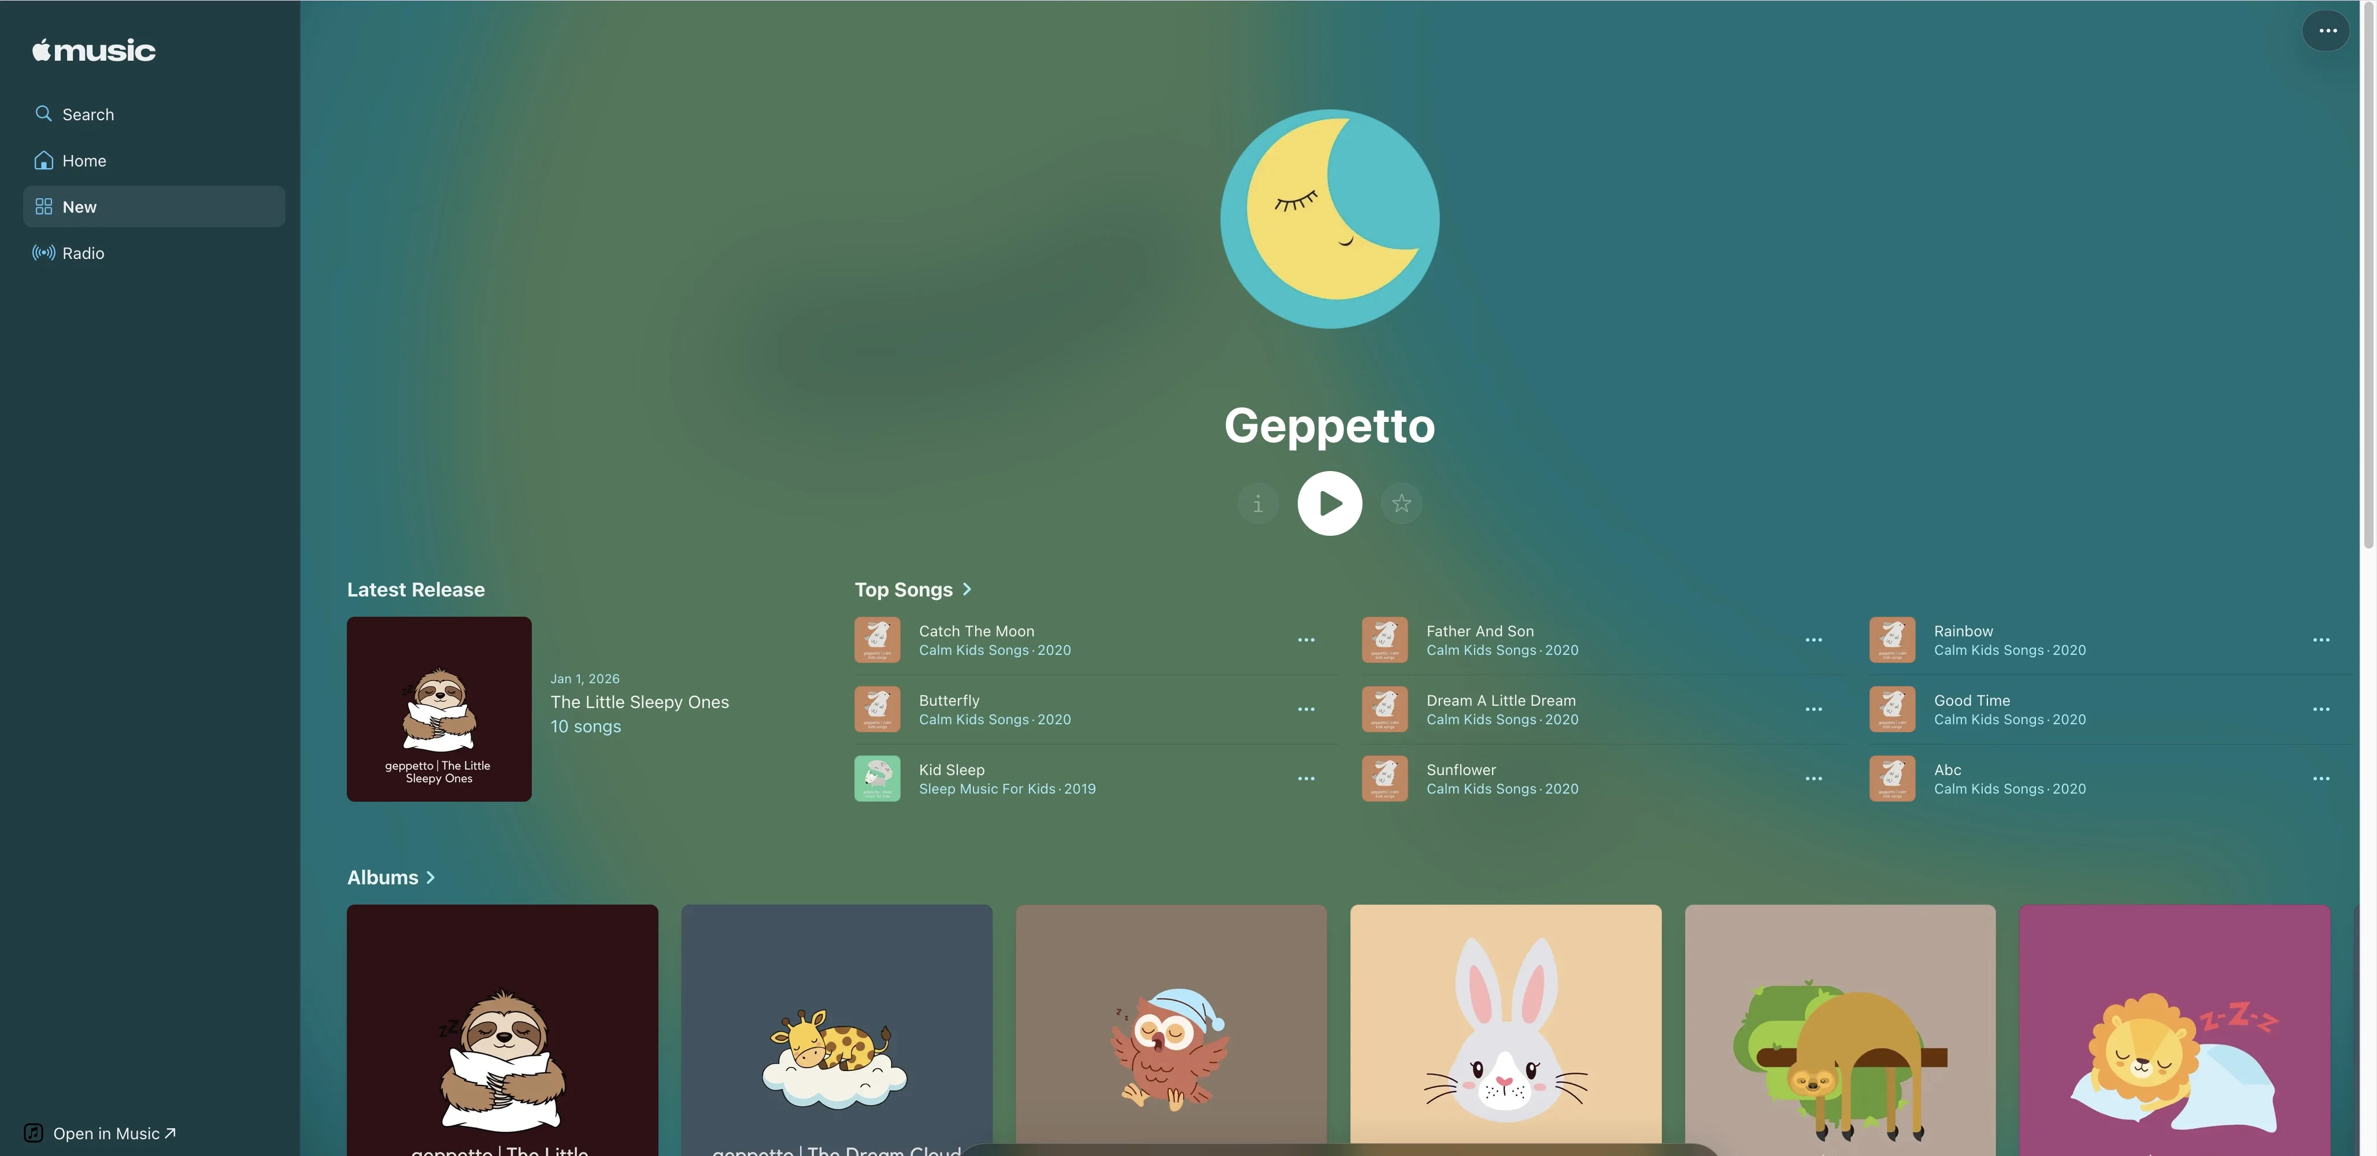Play Catch The Moon via its artwork
2377x1156 pixels.
[876, 639]
